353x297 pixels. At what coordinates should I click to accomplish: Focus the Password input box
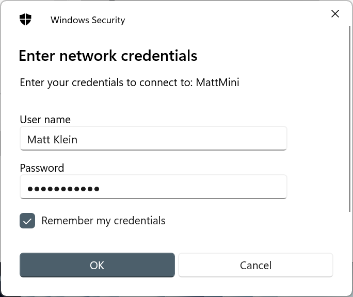tap(153, 187)
